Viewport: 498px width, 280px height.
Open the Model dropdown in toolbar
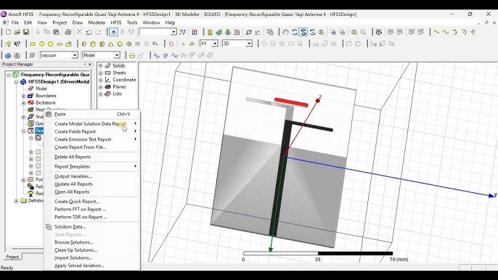click(x=117, y=55)
